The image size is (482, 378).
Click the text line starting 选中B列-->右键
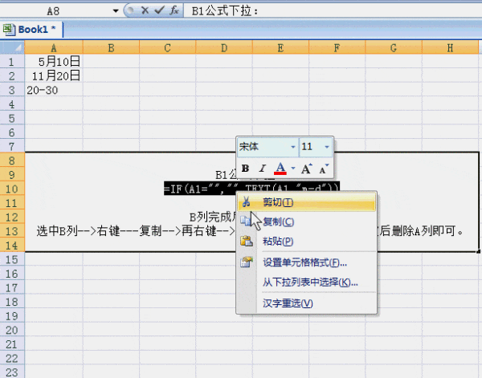pos(136,231)
